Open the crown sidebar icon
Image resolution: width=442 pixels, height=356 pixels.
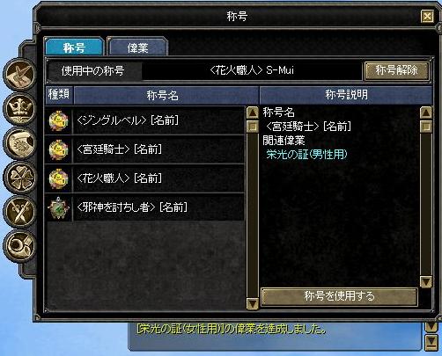[x=20, y=109]
